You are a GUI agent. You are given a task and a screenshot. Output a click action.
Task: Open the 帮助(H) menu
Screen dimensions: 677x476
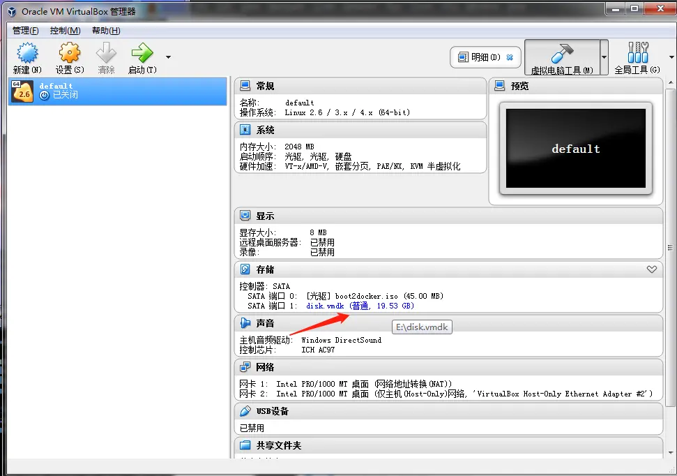click(106, 31)
